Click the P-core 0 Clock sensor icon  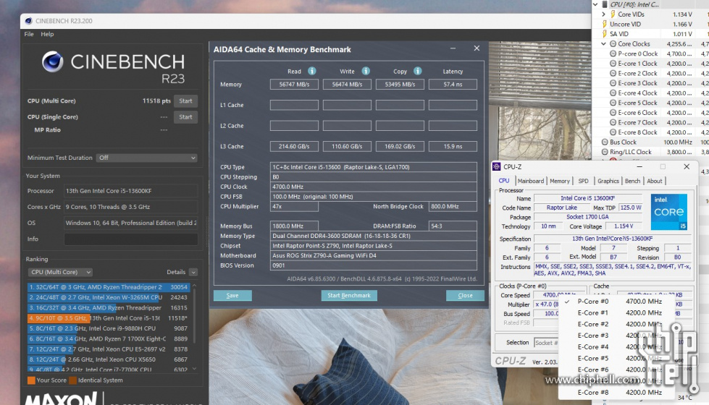click(613, 54)
